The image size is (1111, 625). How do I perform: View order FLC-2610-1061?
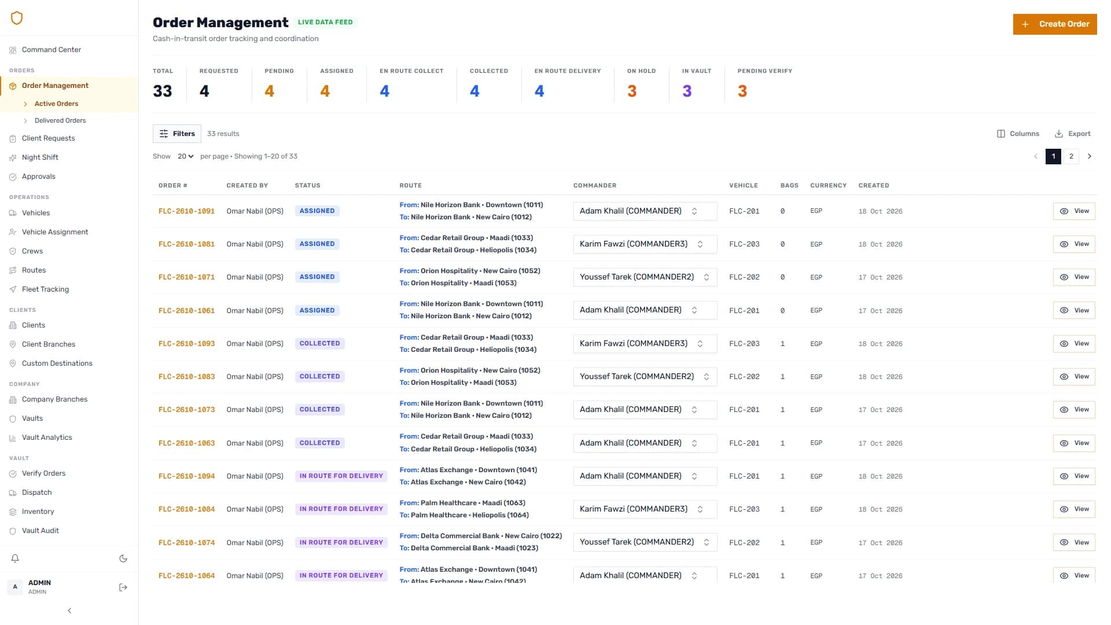[1074, 311]
